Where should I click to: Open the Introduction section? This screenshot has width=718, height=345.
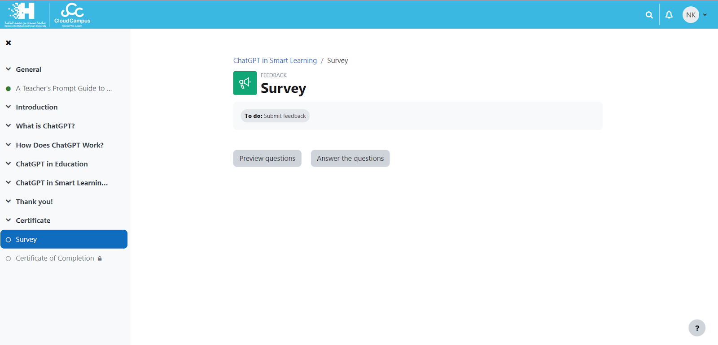point(37,107)
